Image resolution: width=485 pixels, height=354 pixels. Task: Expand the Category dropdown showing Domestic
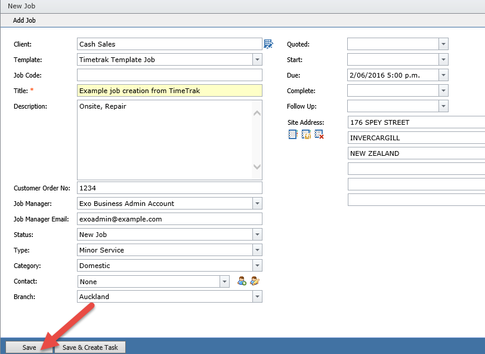tap(257, 265)
